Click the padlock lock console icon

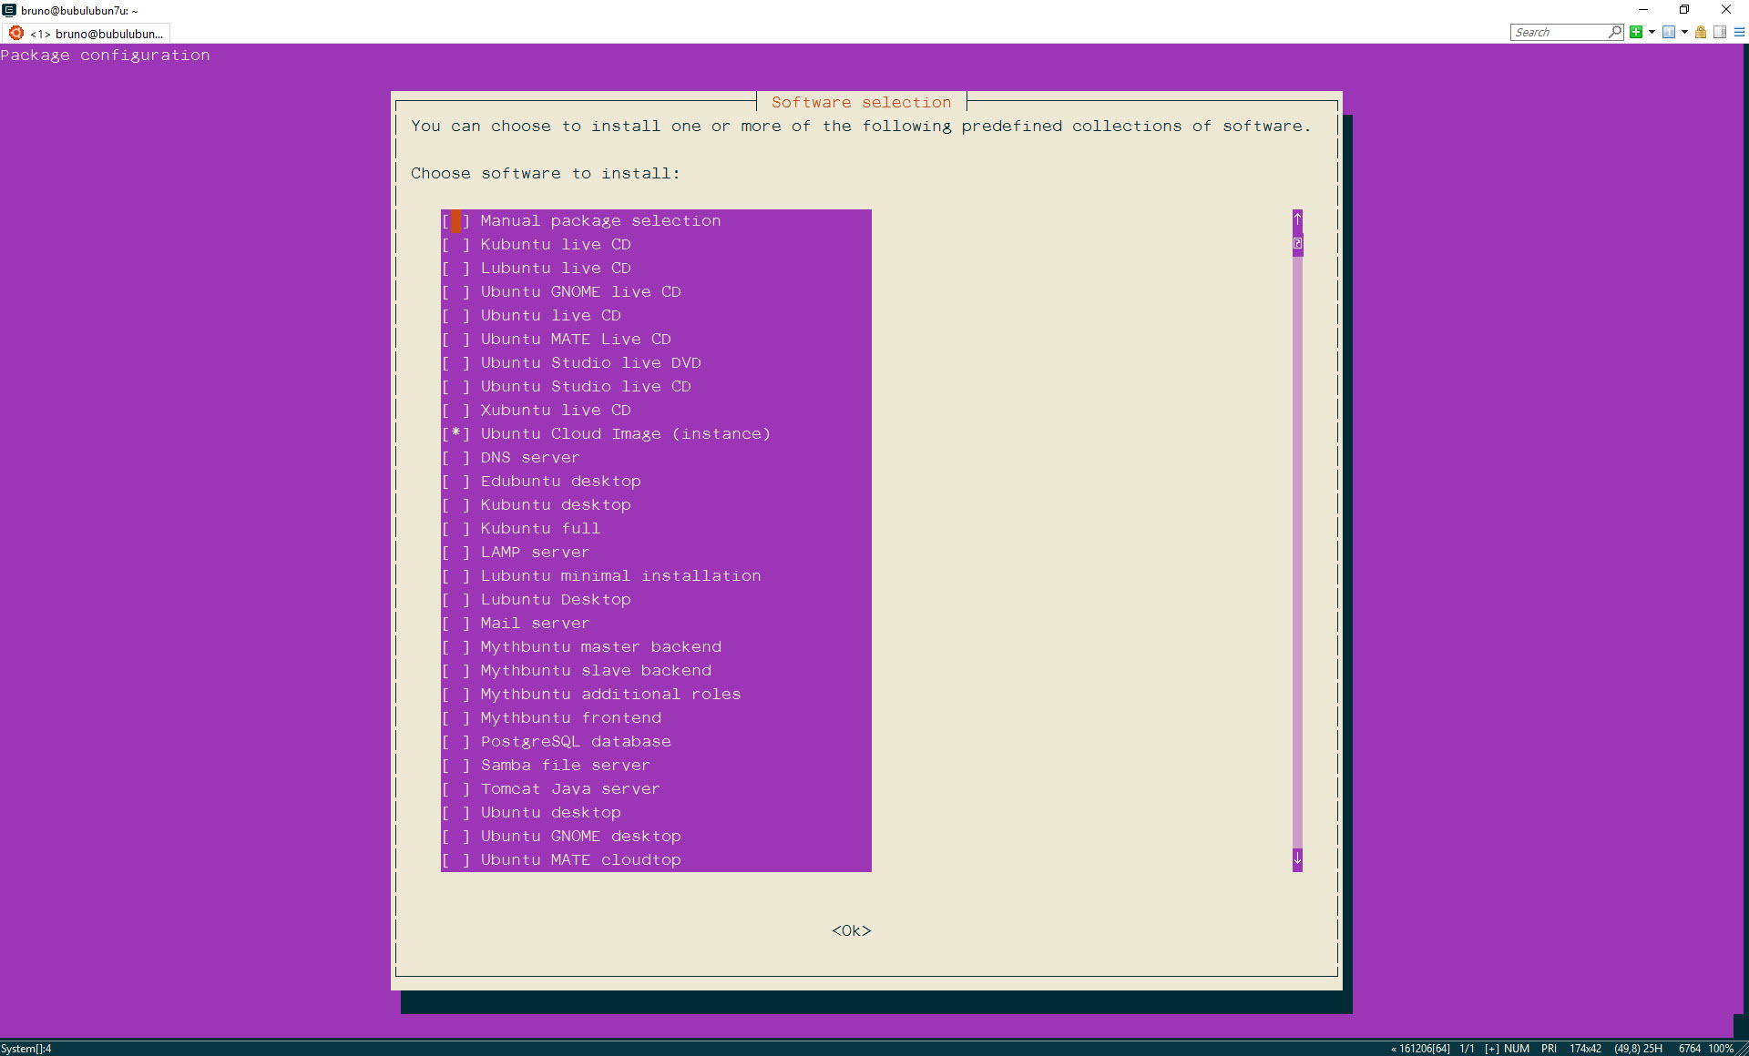pyautogui.click(x=1701, y=32)
